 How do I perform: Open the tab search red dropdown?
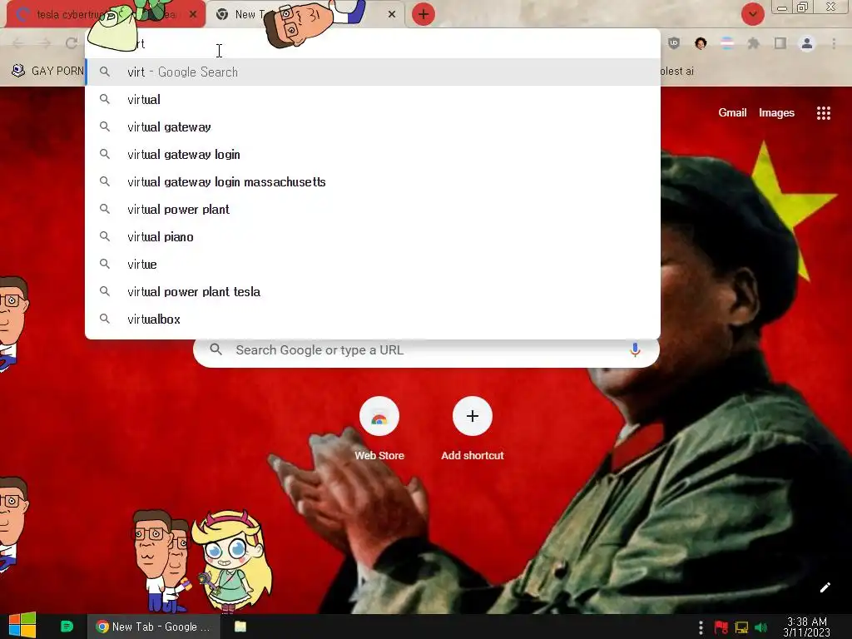point(752,14)
